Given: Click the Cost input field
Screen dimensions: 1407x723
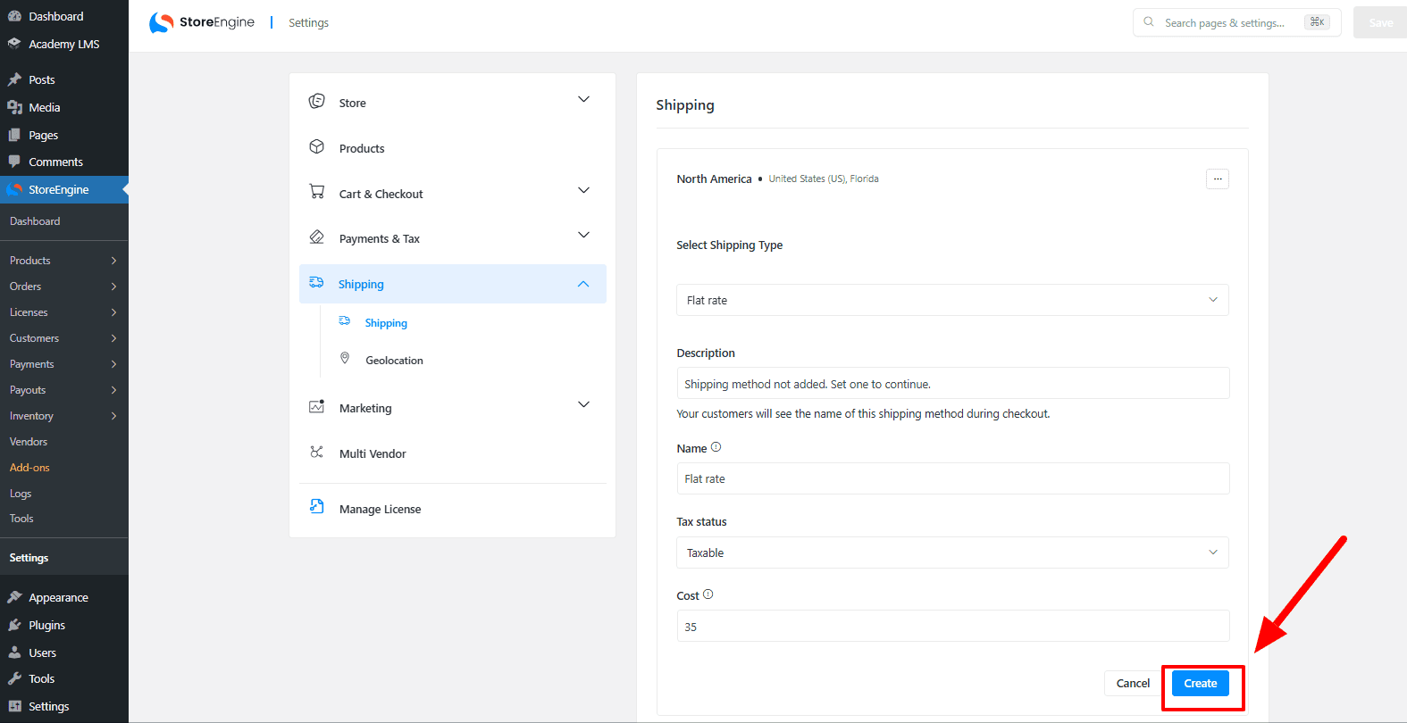Looking at the screenshot, I should [x=953, y=626].
